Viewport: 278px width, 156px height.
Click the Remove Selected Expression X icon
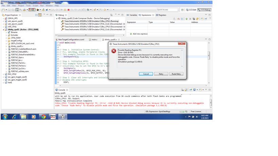(x=190, y=19)
